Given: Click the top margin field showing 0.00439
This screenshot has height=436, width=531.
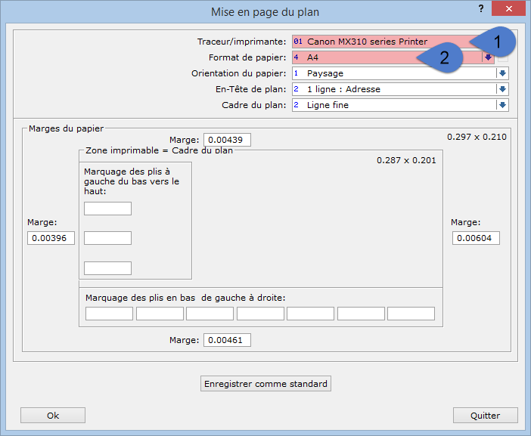Looking at the screenshot, I should click(226, 140).
